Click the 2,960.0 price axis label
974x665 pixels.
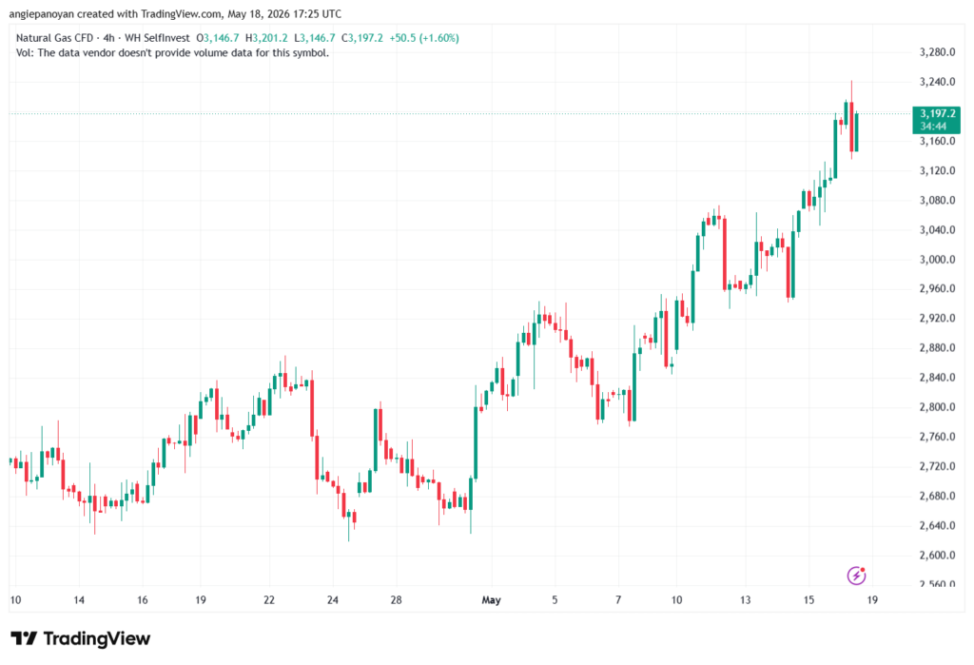pyautogui.click(x=937, y=289)
